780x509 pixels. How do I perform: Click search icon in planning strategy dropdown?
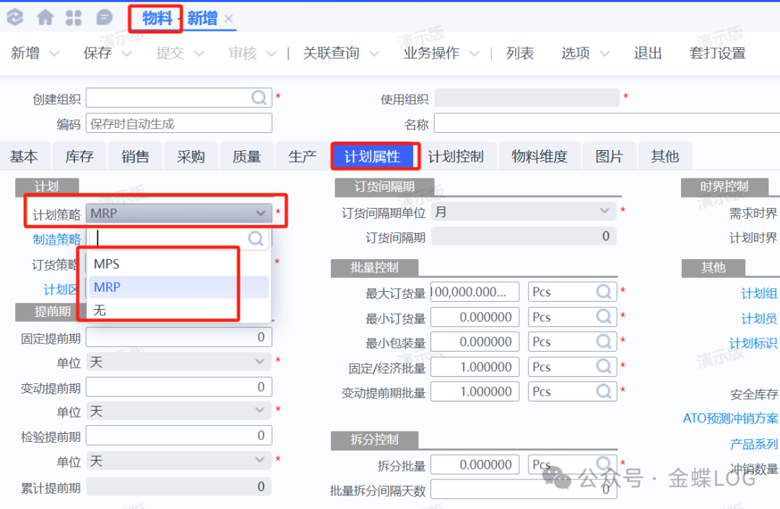coord(256,238)
